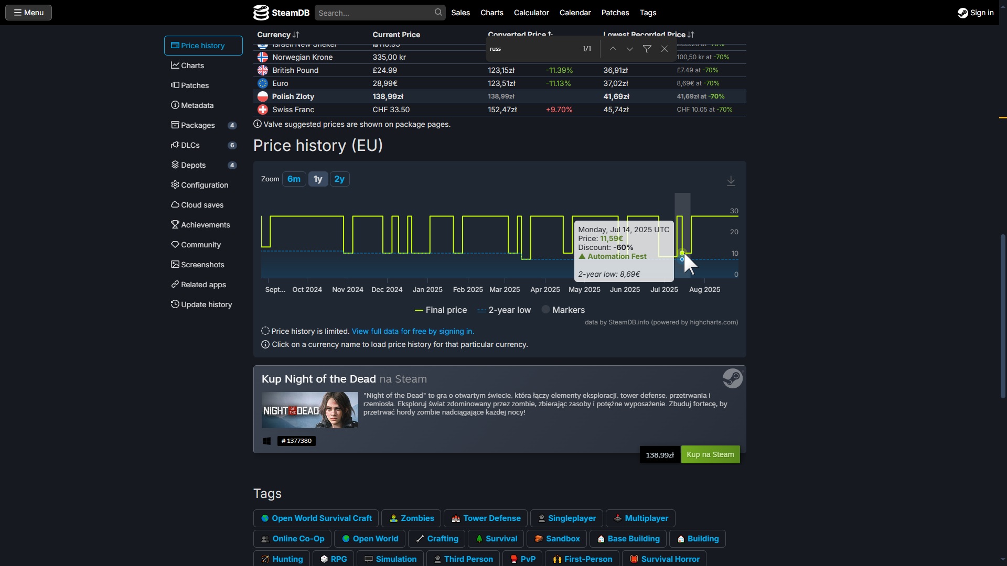Click the Steam logo icon in purchase widget
This screenshot has height=566, width=1007.
732,378
